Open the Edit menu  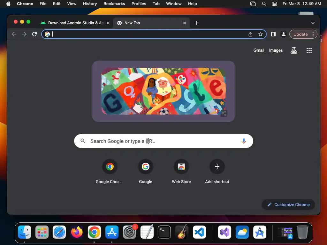57,4
